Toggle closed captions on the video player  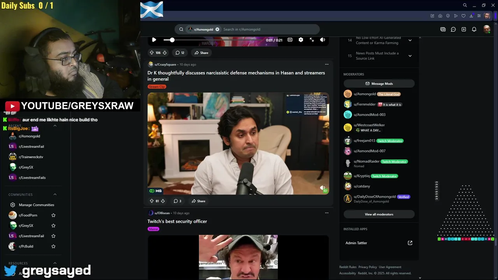[x=290, y=40]
